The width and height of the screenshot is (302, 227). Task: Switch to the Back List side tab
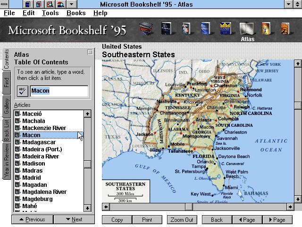coord(6,131)
